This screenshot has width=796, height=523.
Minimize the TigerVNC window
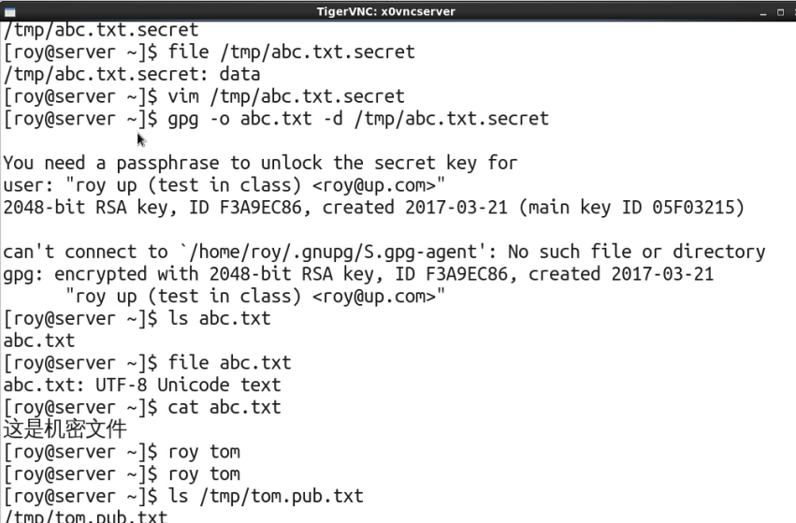coord(763,12)
